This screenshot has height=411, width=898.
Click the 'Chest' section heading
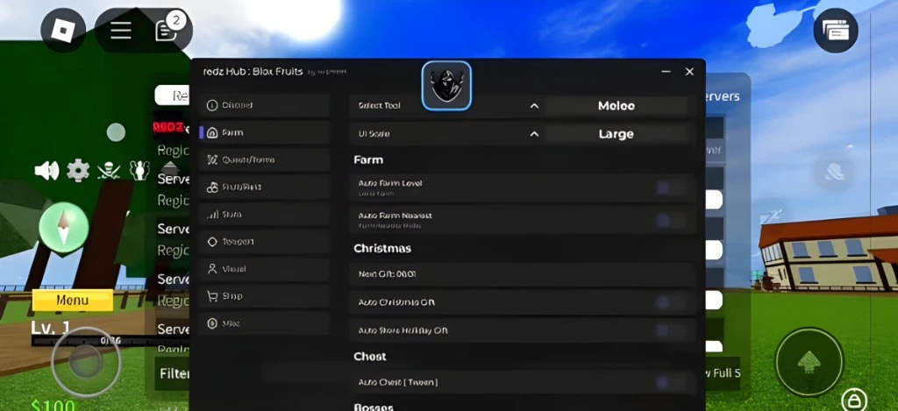(370, 356)
